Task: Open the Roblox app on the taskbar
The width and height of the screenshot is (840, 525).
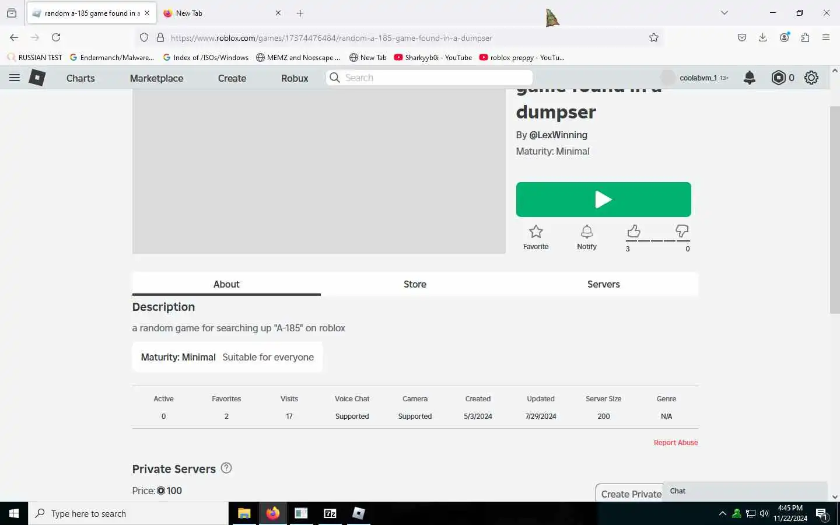Action: point(359,513)
